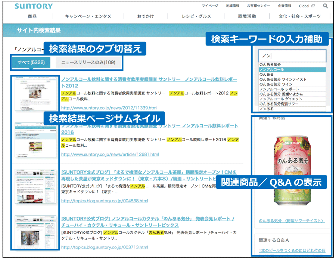Image resolution: width=336 pixels, height=259 pixels.
Task: Open URL news/article/12681.html
Action: tap(110, 155)
